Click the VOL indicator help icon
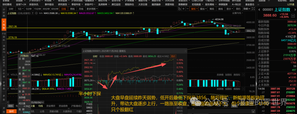Viewport: 297px width, 114px height. point(8,75)
